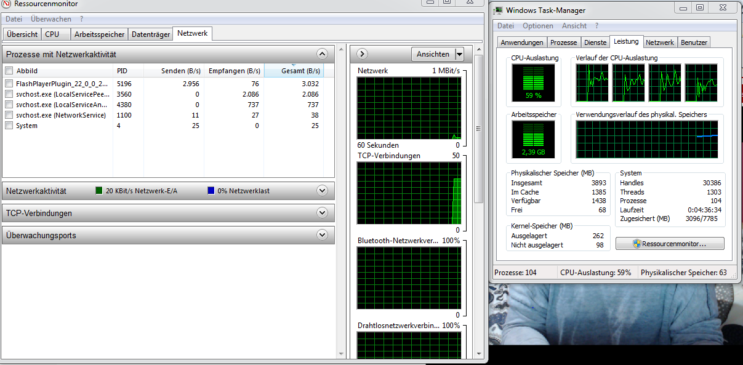The image size is (743, 365).
Task: Click the right arrow expand graphs pane button
Action: point(362,54)
